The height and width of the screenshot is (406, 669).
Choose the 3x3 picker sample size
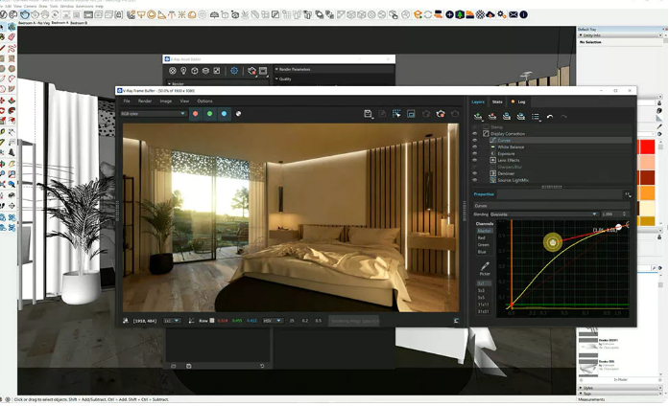481,290
